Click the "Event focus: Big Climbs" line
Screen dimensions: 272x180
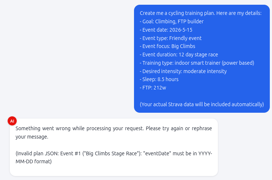pos(167,46)
